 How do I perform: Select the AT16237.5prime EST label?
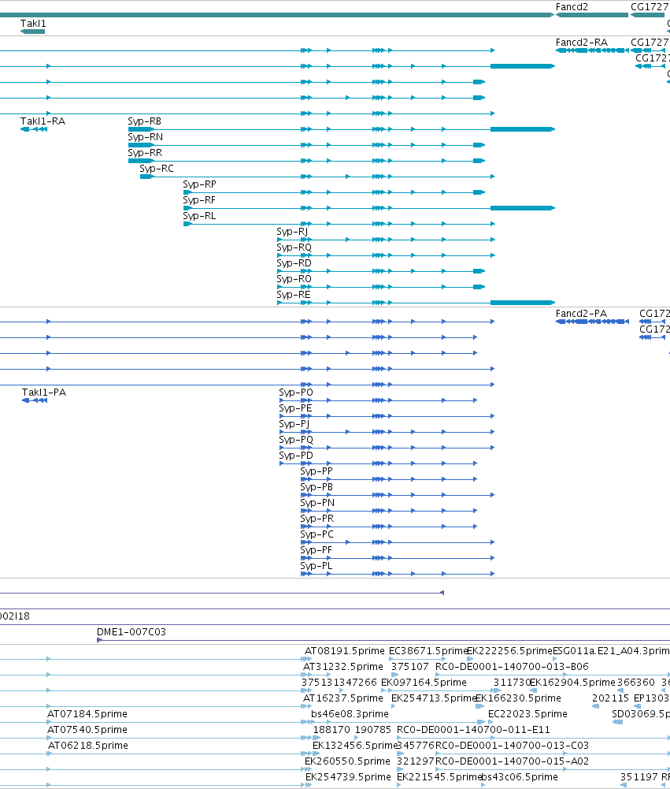click(x=343, y=698)
